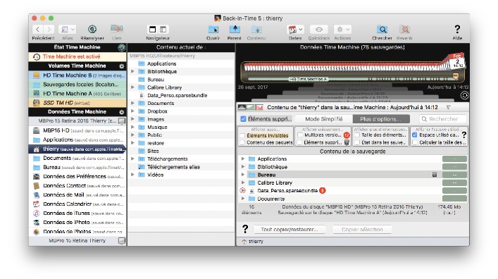Click the backup timeline Feb date marker

[x=456, y=61]
